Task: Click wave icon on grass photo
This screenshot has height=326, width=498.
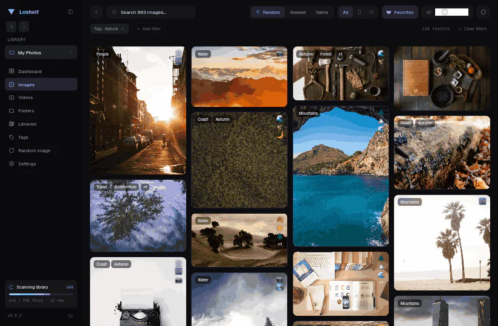Action: point(280,118)
